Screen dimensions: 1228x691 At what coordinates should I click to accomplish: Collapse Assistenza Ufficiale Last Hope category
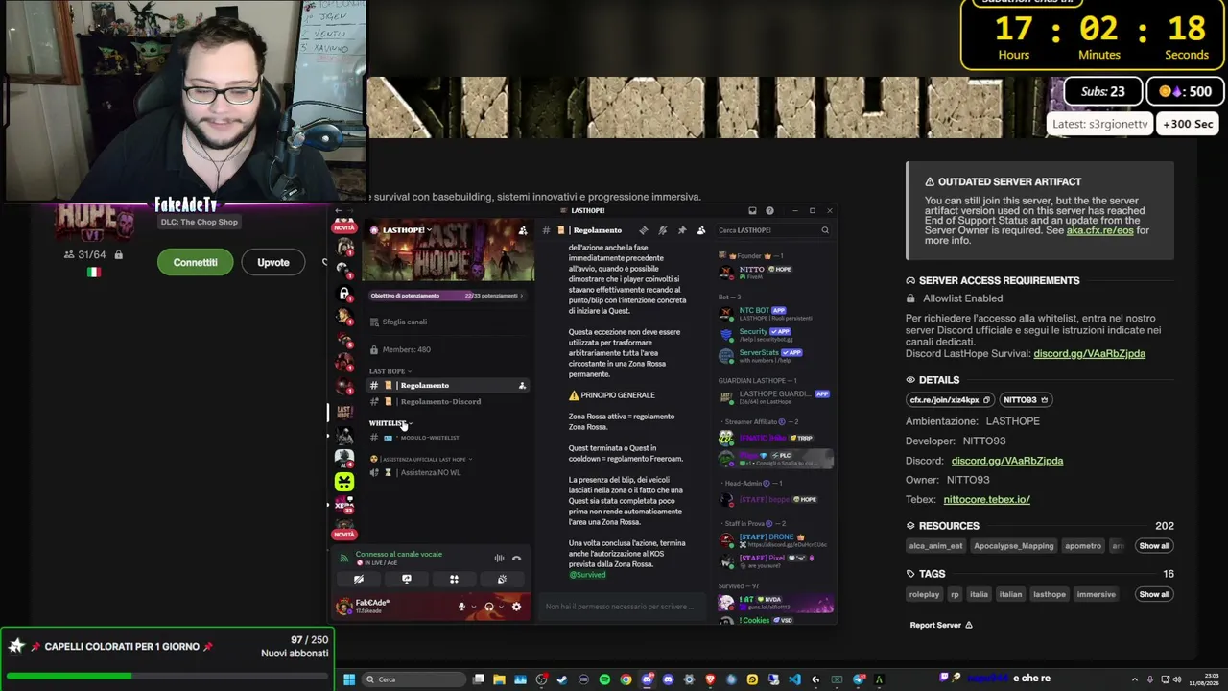coord(421,460)
